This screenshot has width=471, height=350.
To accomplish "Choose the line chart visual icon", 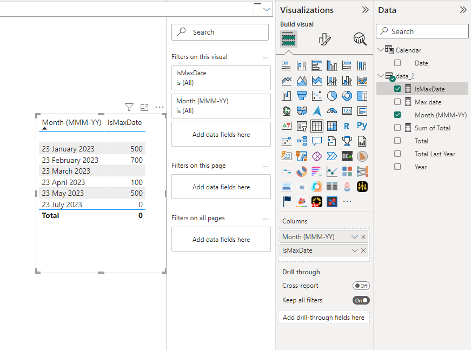I will [286, 81].
